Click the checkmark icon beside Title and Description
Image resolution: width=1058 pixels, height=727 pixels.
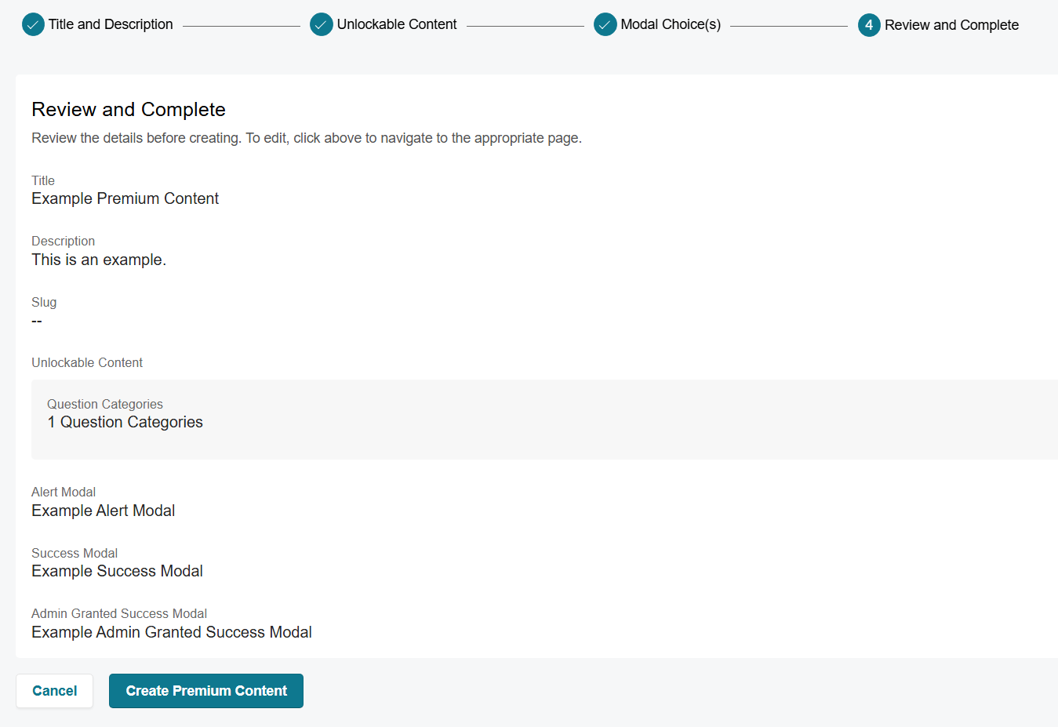33,25
